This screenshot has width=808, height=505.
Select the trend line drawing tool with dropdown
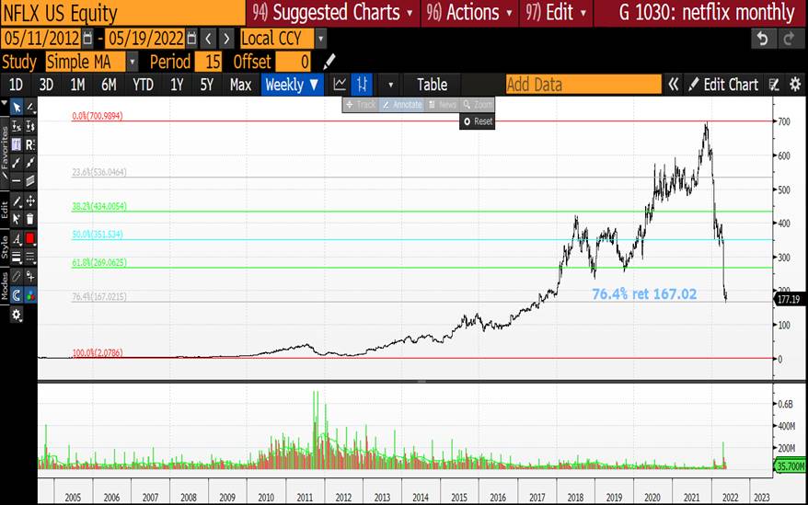tap(30, 108)
